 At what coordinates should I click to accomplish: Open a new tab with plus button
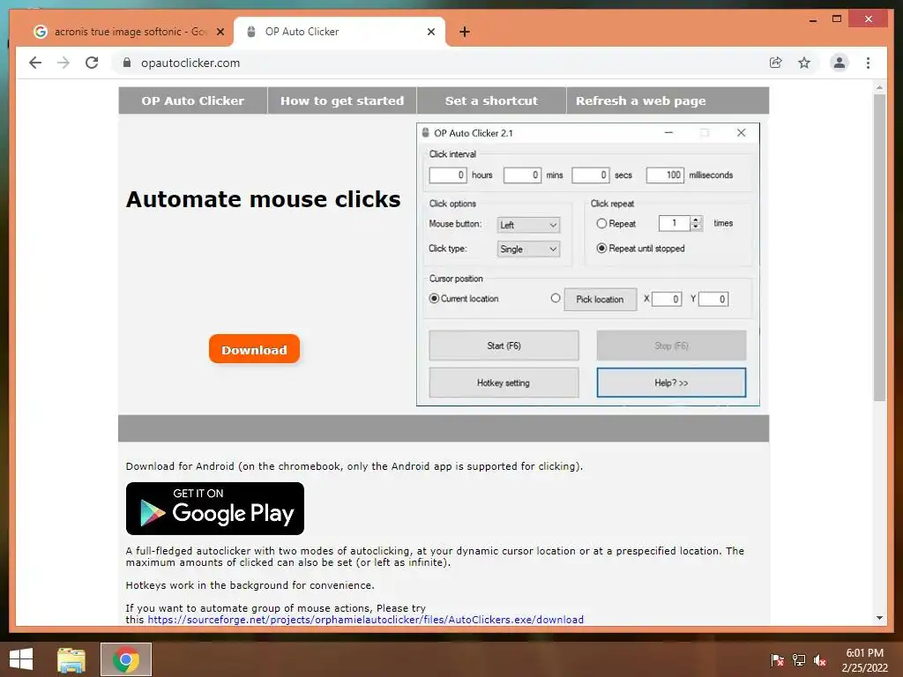pyautogui.click(x=465, y=32)
